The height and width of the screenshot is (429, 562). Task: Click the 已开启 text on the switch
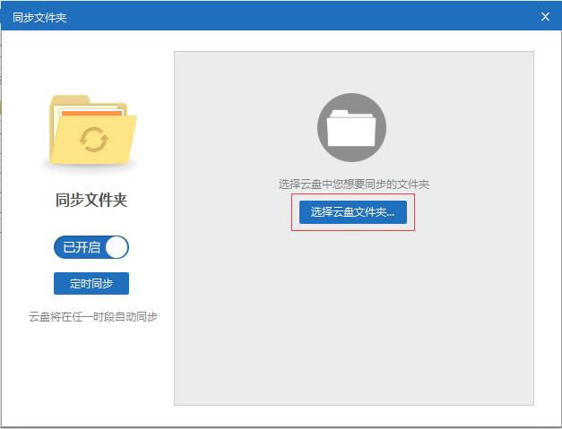[x=81, y=247]
